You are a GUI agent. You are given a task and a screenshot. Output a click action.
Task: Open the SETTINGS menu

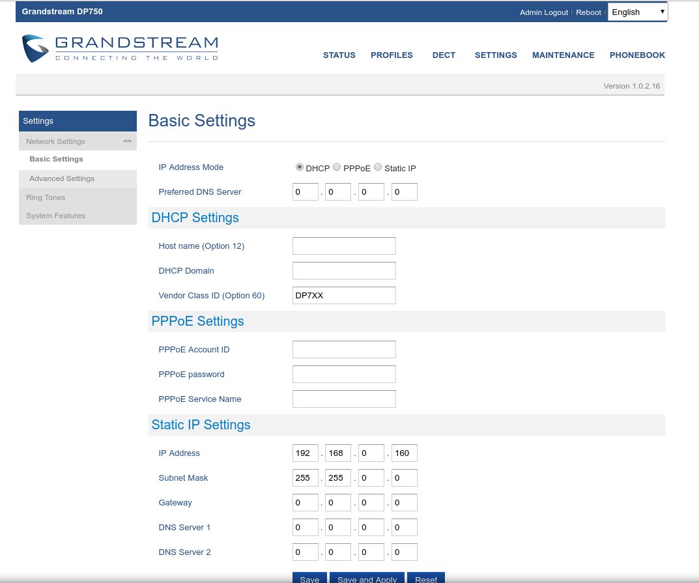(x=496, y=55)
